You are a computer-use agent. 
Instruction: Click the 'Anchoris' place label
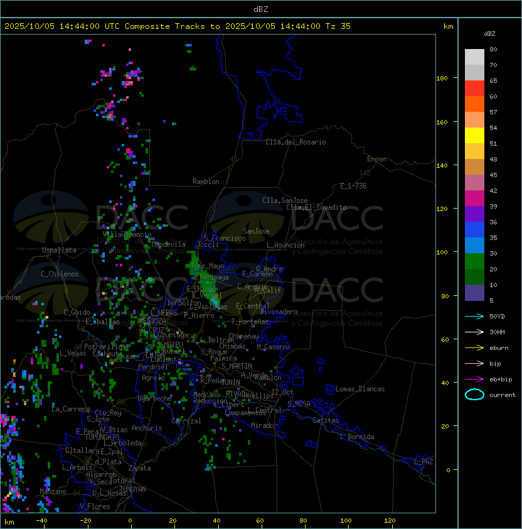[x=147, y=428]
